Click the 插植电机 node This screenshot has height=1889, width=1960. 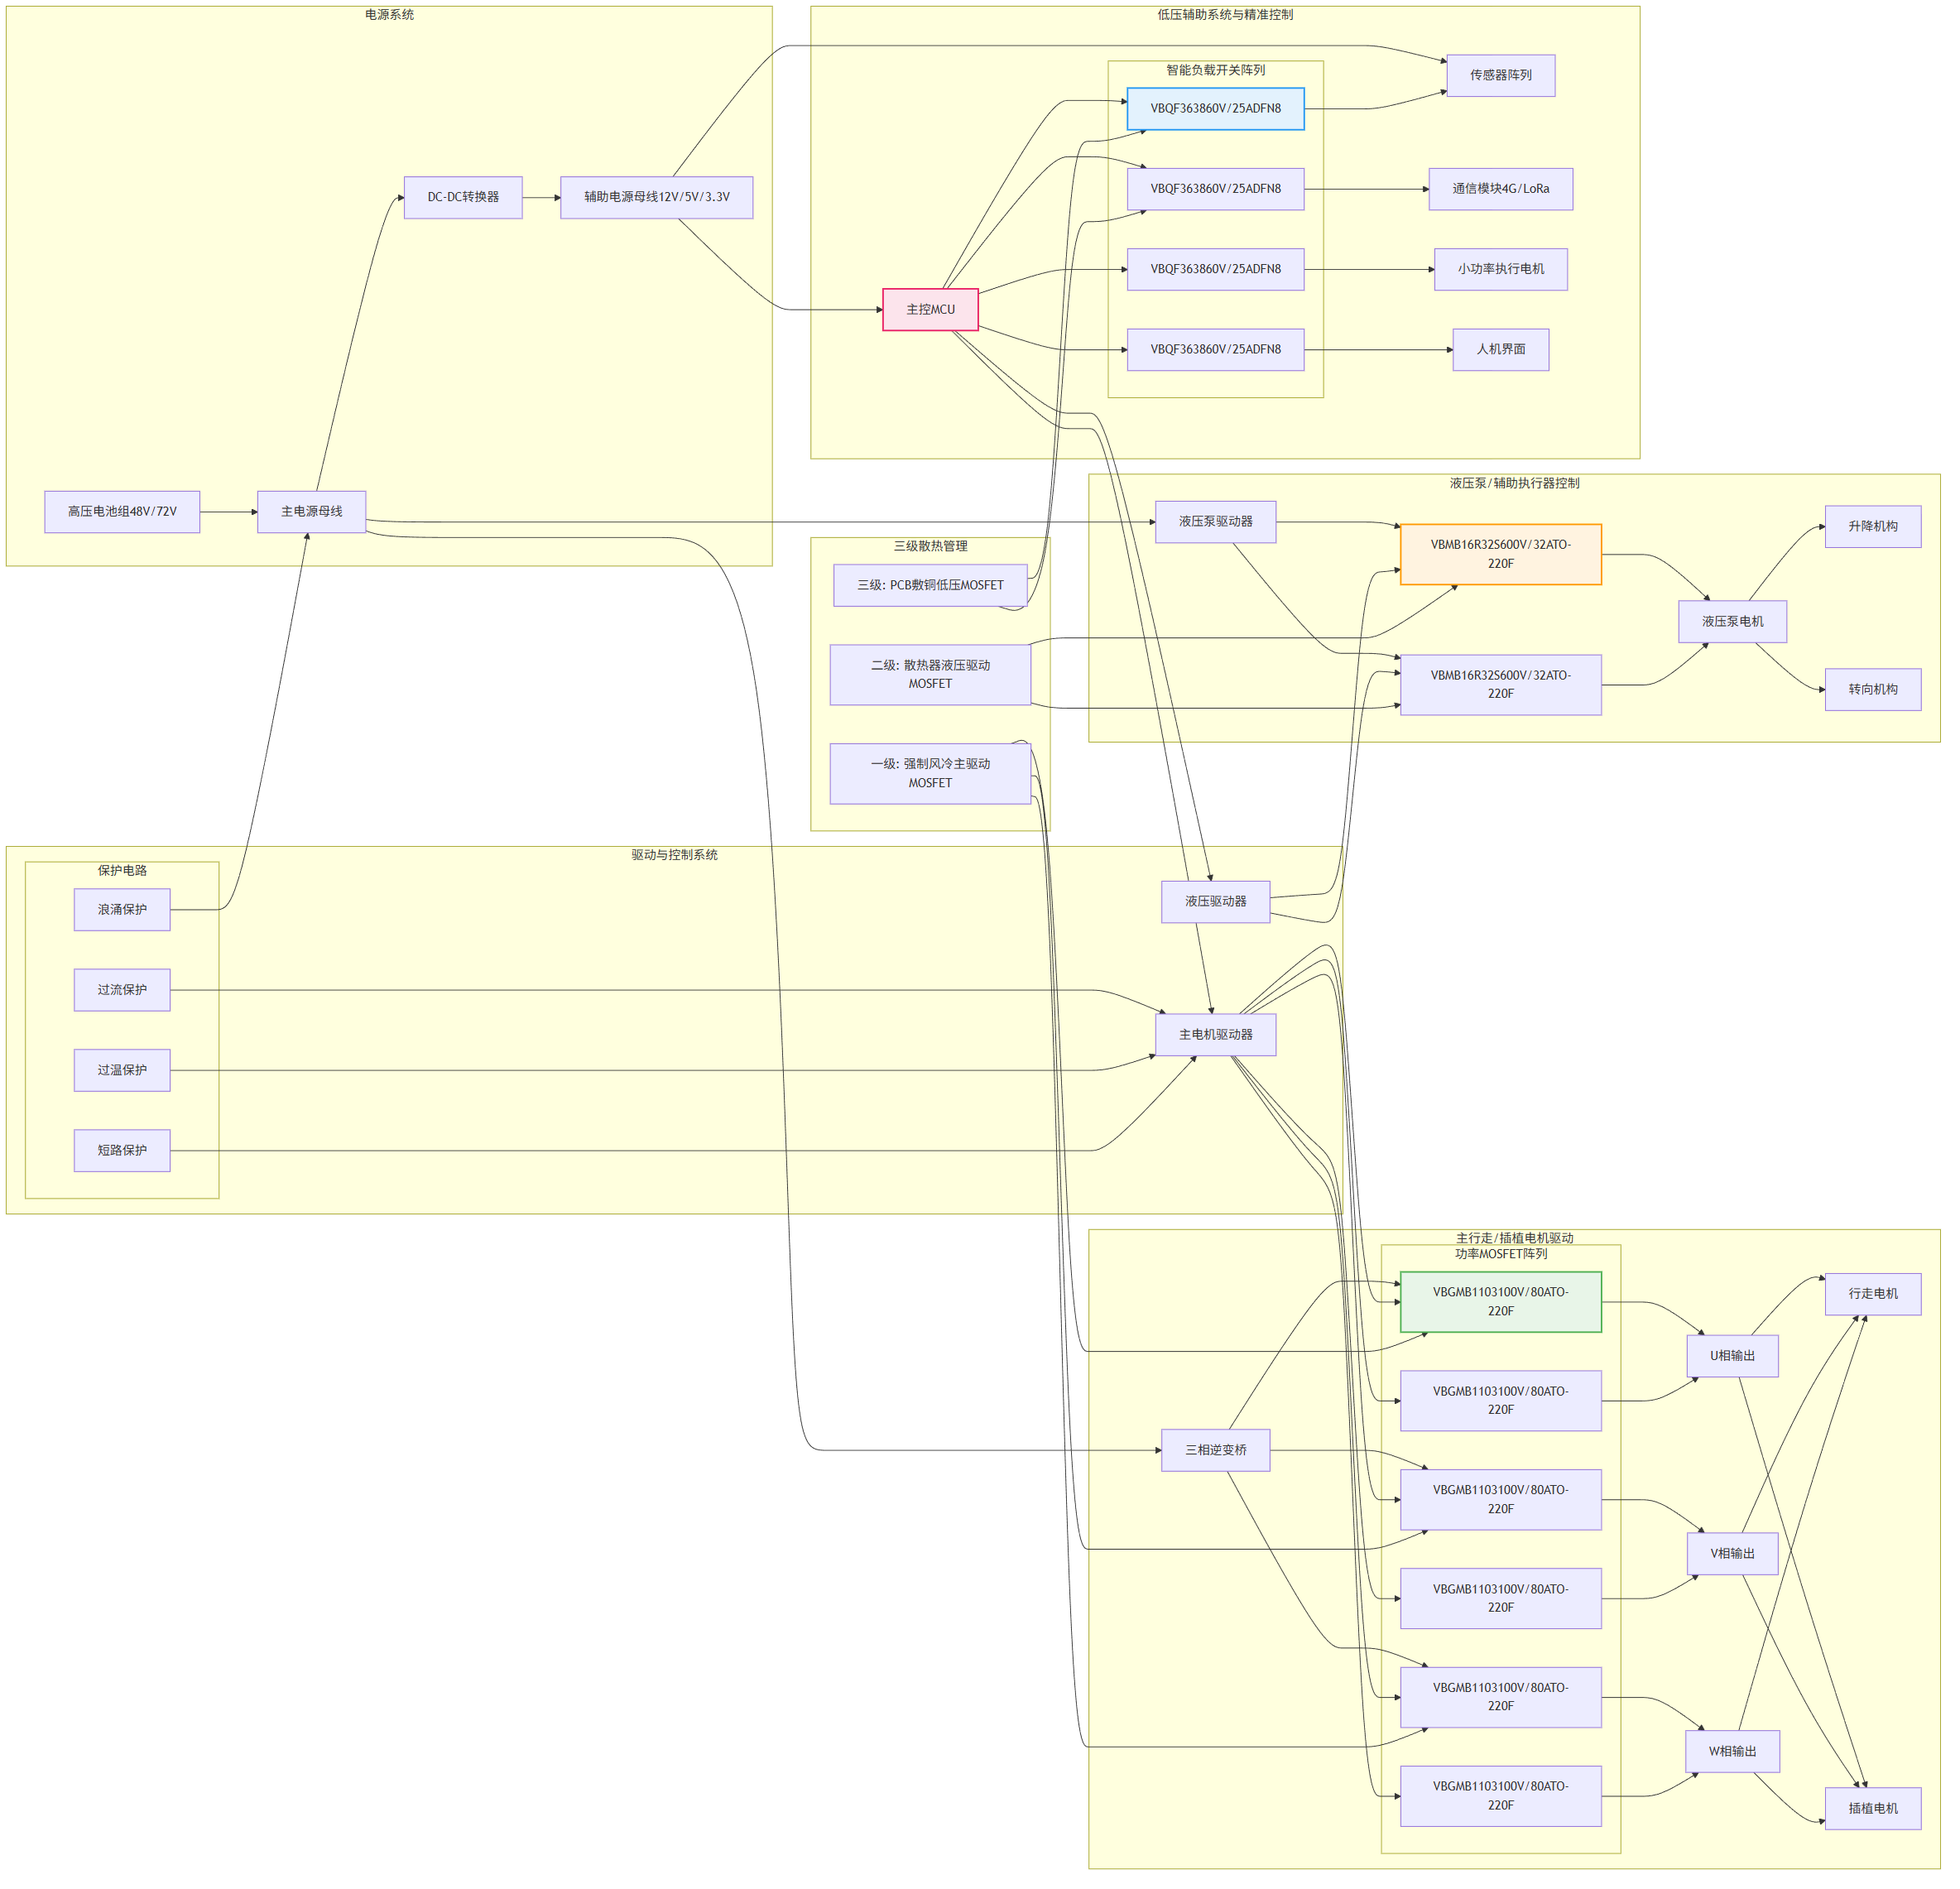tap(1871, 1807)
